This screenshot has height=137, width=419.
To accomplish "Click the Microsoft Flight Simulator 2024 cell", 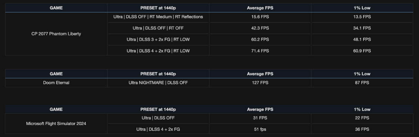I will [x=56, y=124].
